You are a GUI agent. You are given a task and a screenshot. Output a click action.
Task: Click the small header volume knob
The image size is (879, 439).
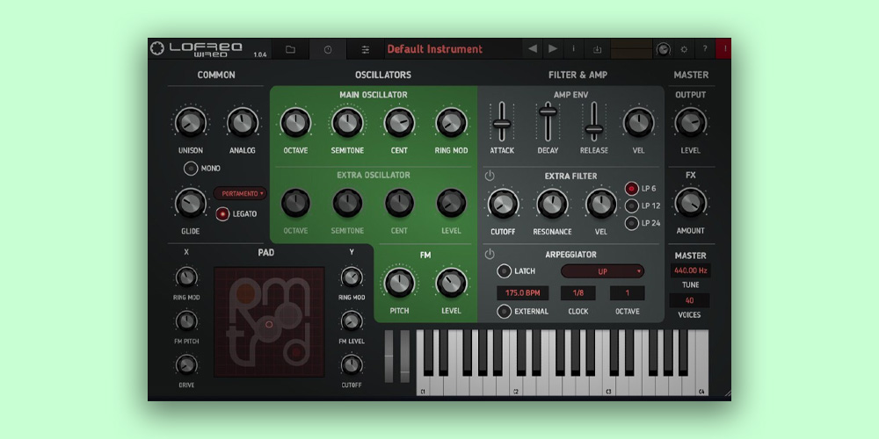663,49
